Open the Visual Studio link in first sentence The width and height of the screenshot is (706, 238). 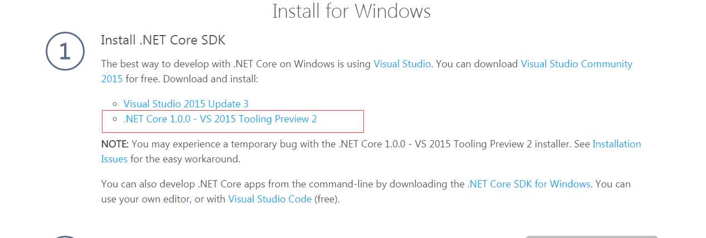pos(402,64)
